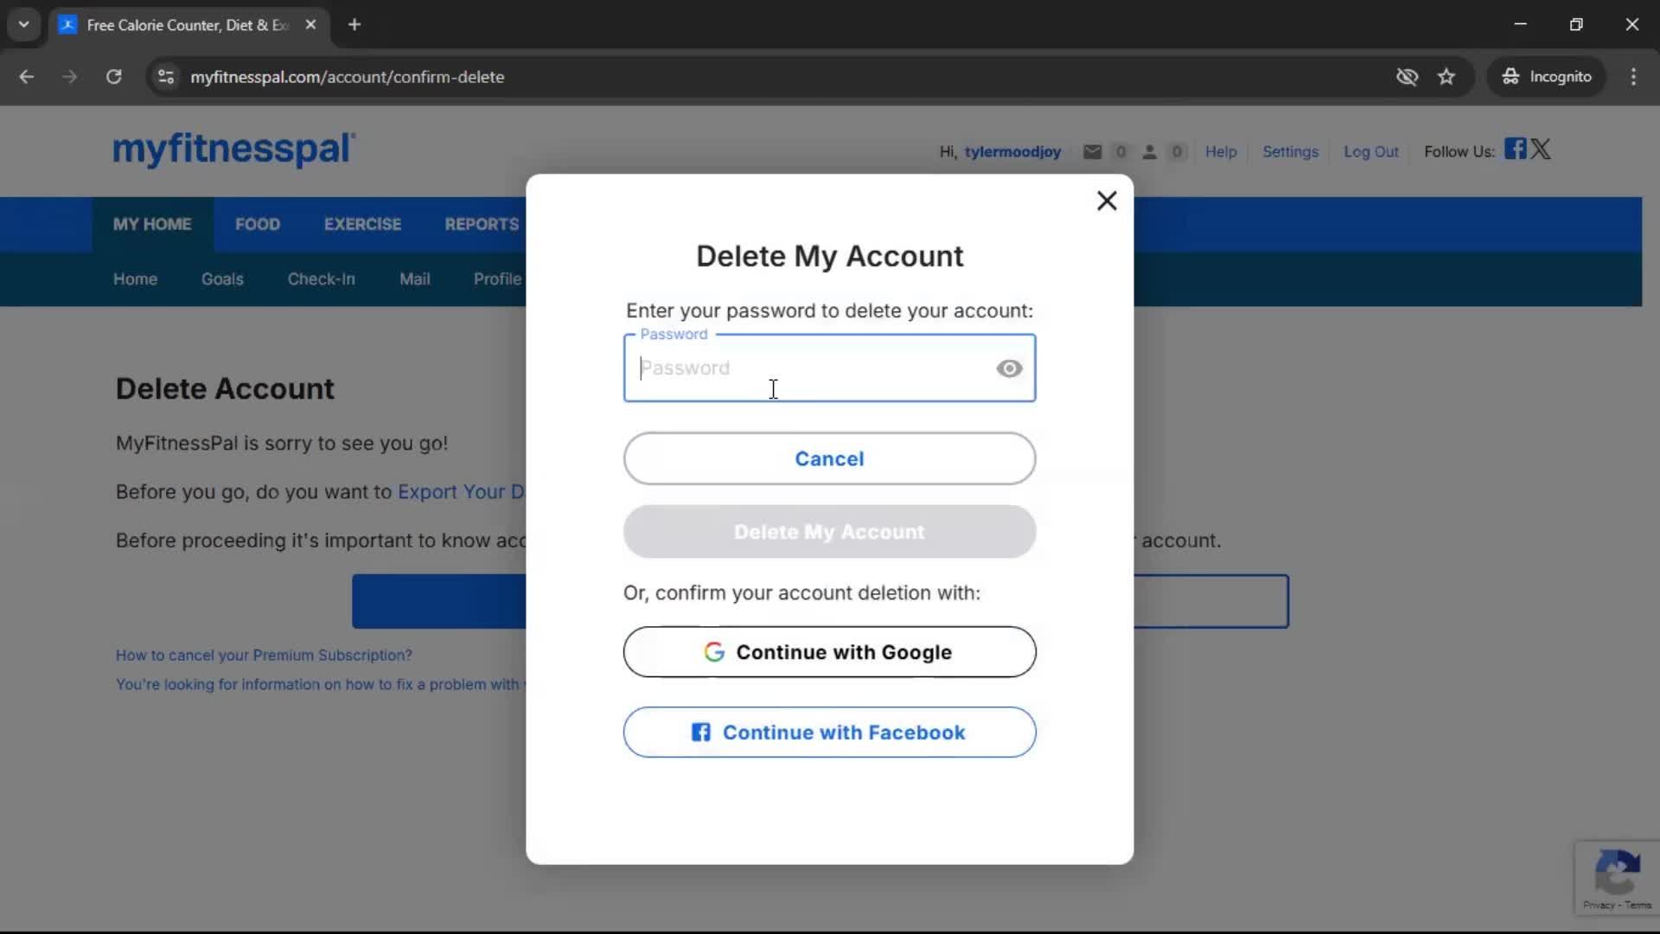Click the mail unread count badge
Image resolution: width=1660 pixels, height=934 pixels.
(1120, 152)
